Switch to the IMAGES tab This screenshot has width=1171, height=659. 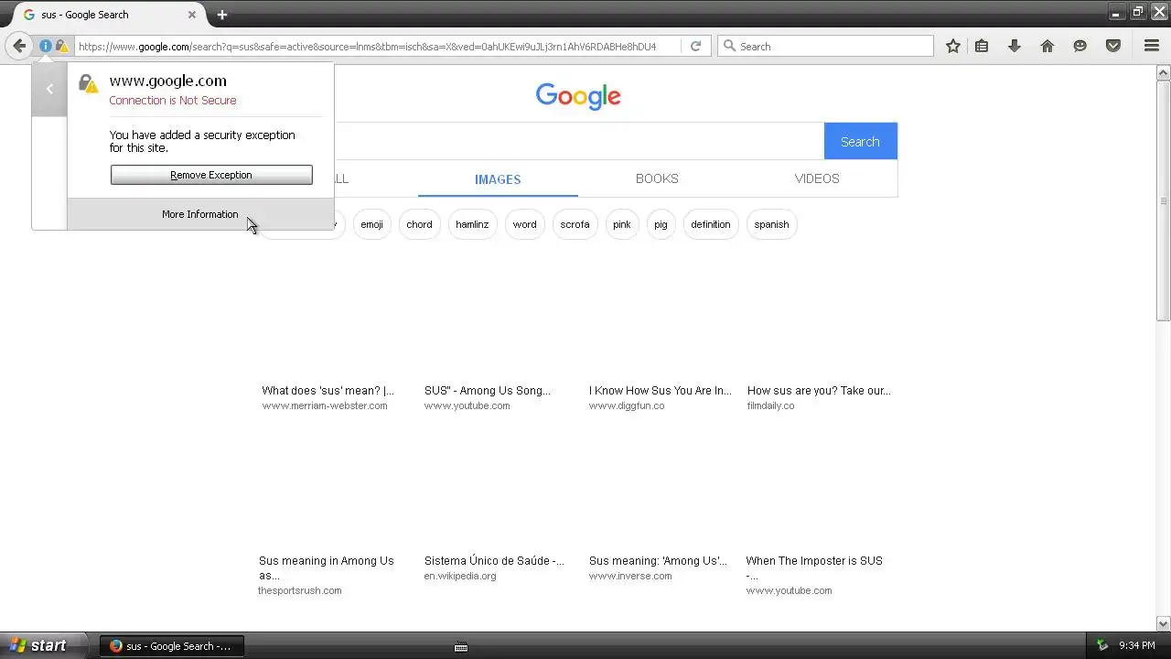pyautogui.click(x=498, y=179)
